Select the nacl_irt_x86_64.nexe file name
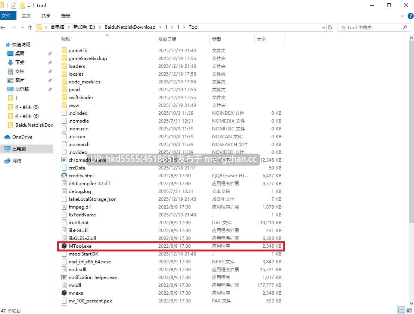The width and height of the screenshot is (414, 314). pyautogui.click(x=90, y=262)
